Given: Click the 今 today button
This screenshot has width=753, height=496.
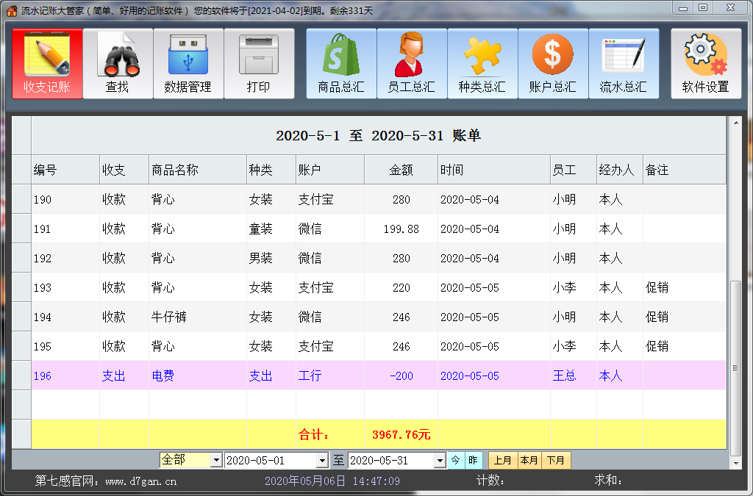Looking at the screenshot, I should pos(456,460).
